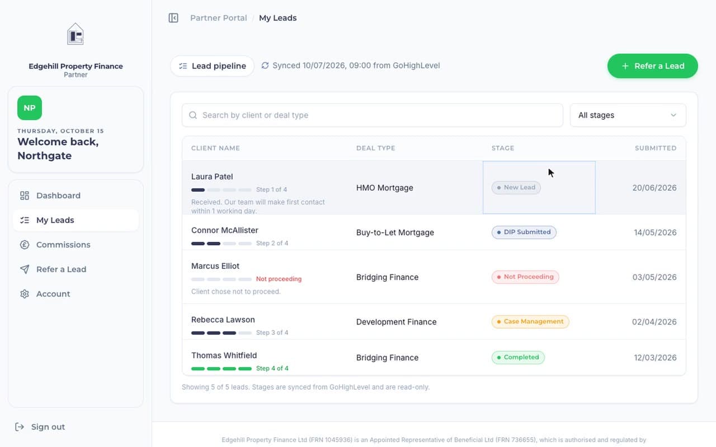The image size is (716, 447).
Task: Click Thomas Whitfield's green progress bar
Action: (222, 369)
